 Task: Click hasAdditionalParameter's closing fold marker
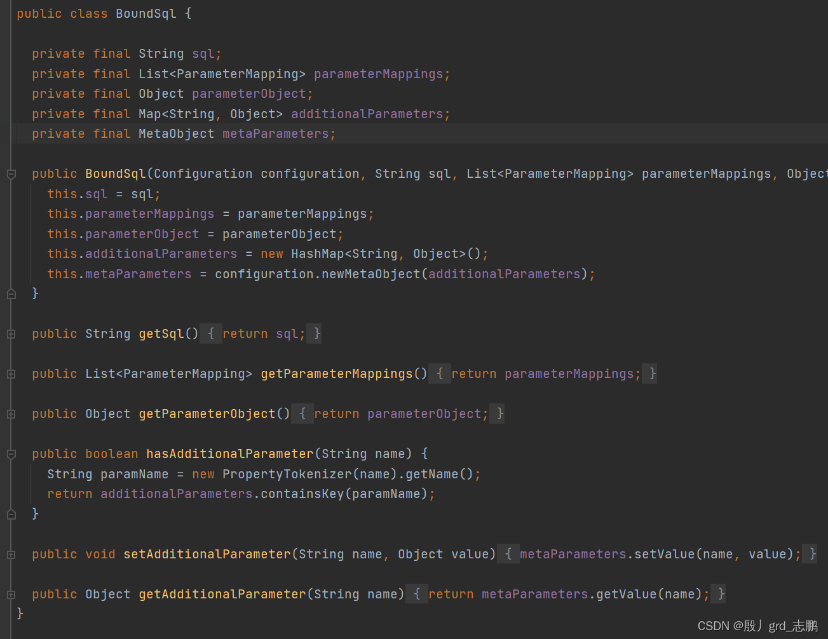point(11,514)
